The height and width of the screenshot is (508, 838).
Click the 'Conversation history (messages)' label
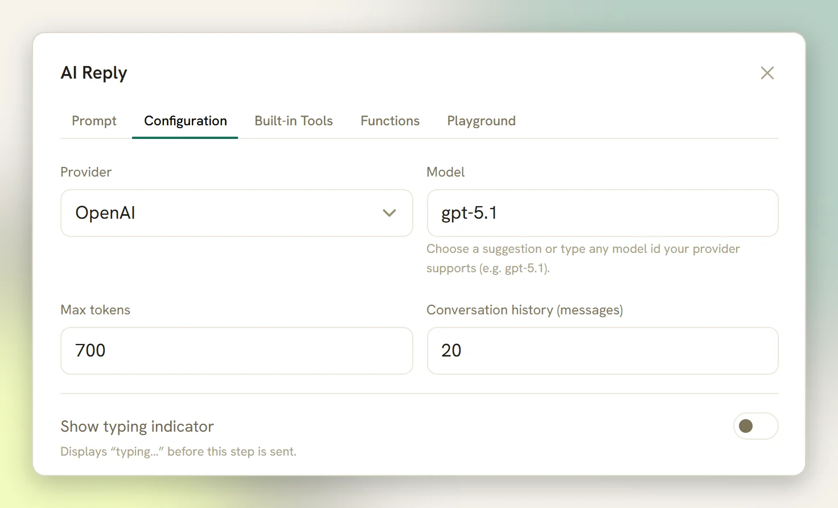click(x=525, y=310)
